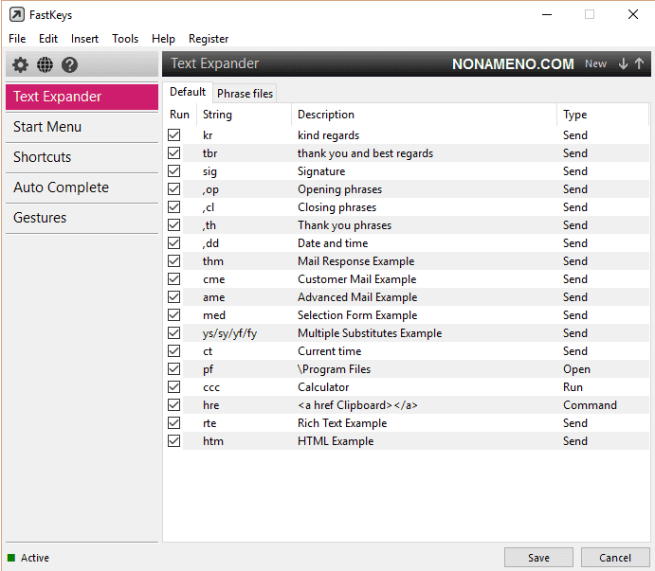Uncheck the Run checkbox for 'kr'
The height and width of the screenshot is (571, 655).
[173, 135]
